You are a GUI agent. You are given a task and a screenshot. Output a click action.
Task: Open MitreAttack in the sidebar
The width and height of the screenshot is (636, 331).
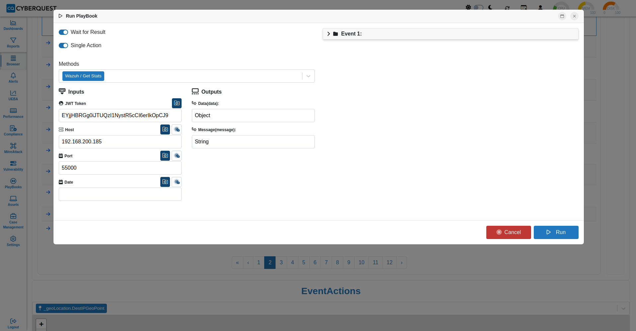(13, 148)
